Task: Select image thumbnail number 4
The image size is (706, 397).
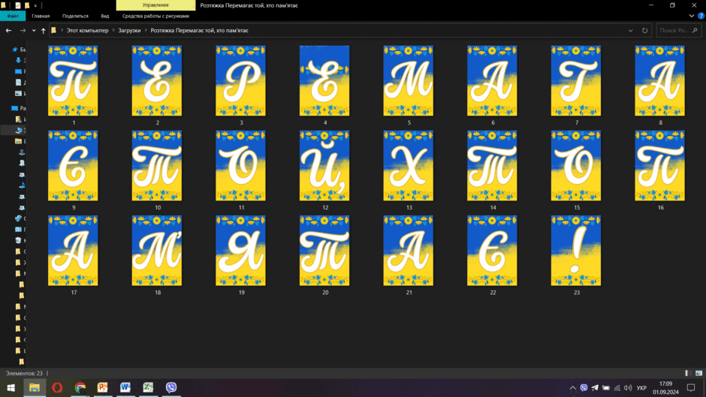Action: (x=324, y=80)
